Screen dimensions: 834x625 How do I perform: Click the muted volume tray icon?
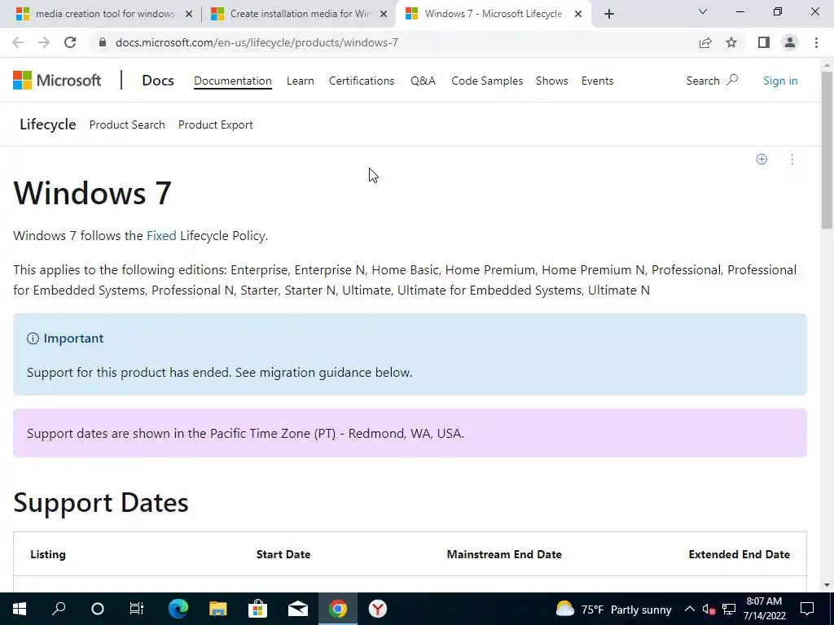click(709, 609)
